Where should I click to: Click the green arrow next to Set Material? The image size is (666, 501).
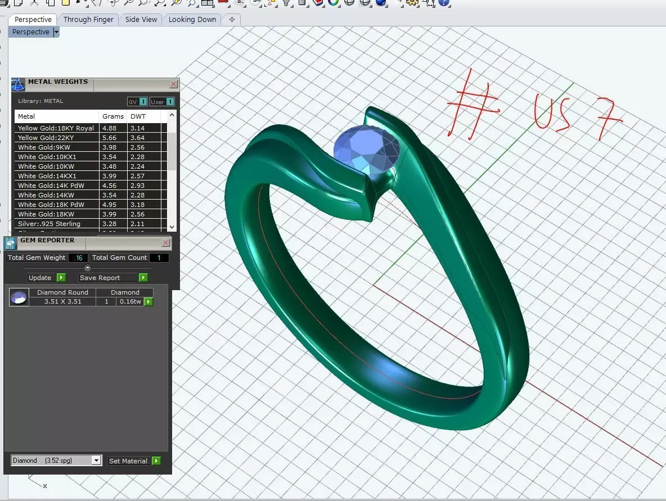(156, 461)
